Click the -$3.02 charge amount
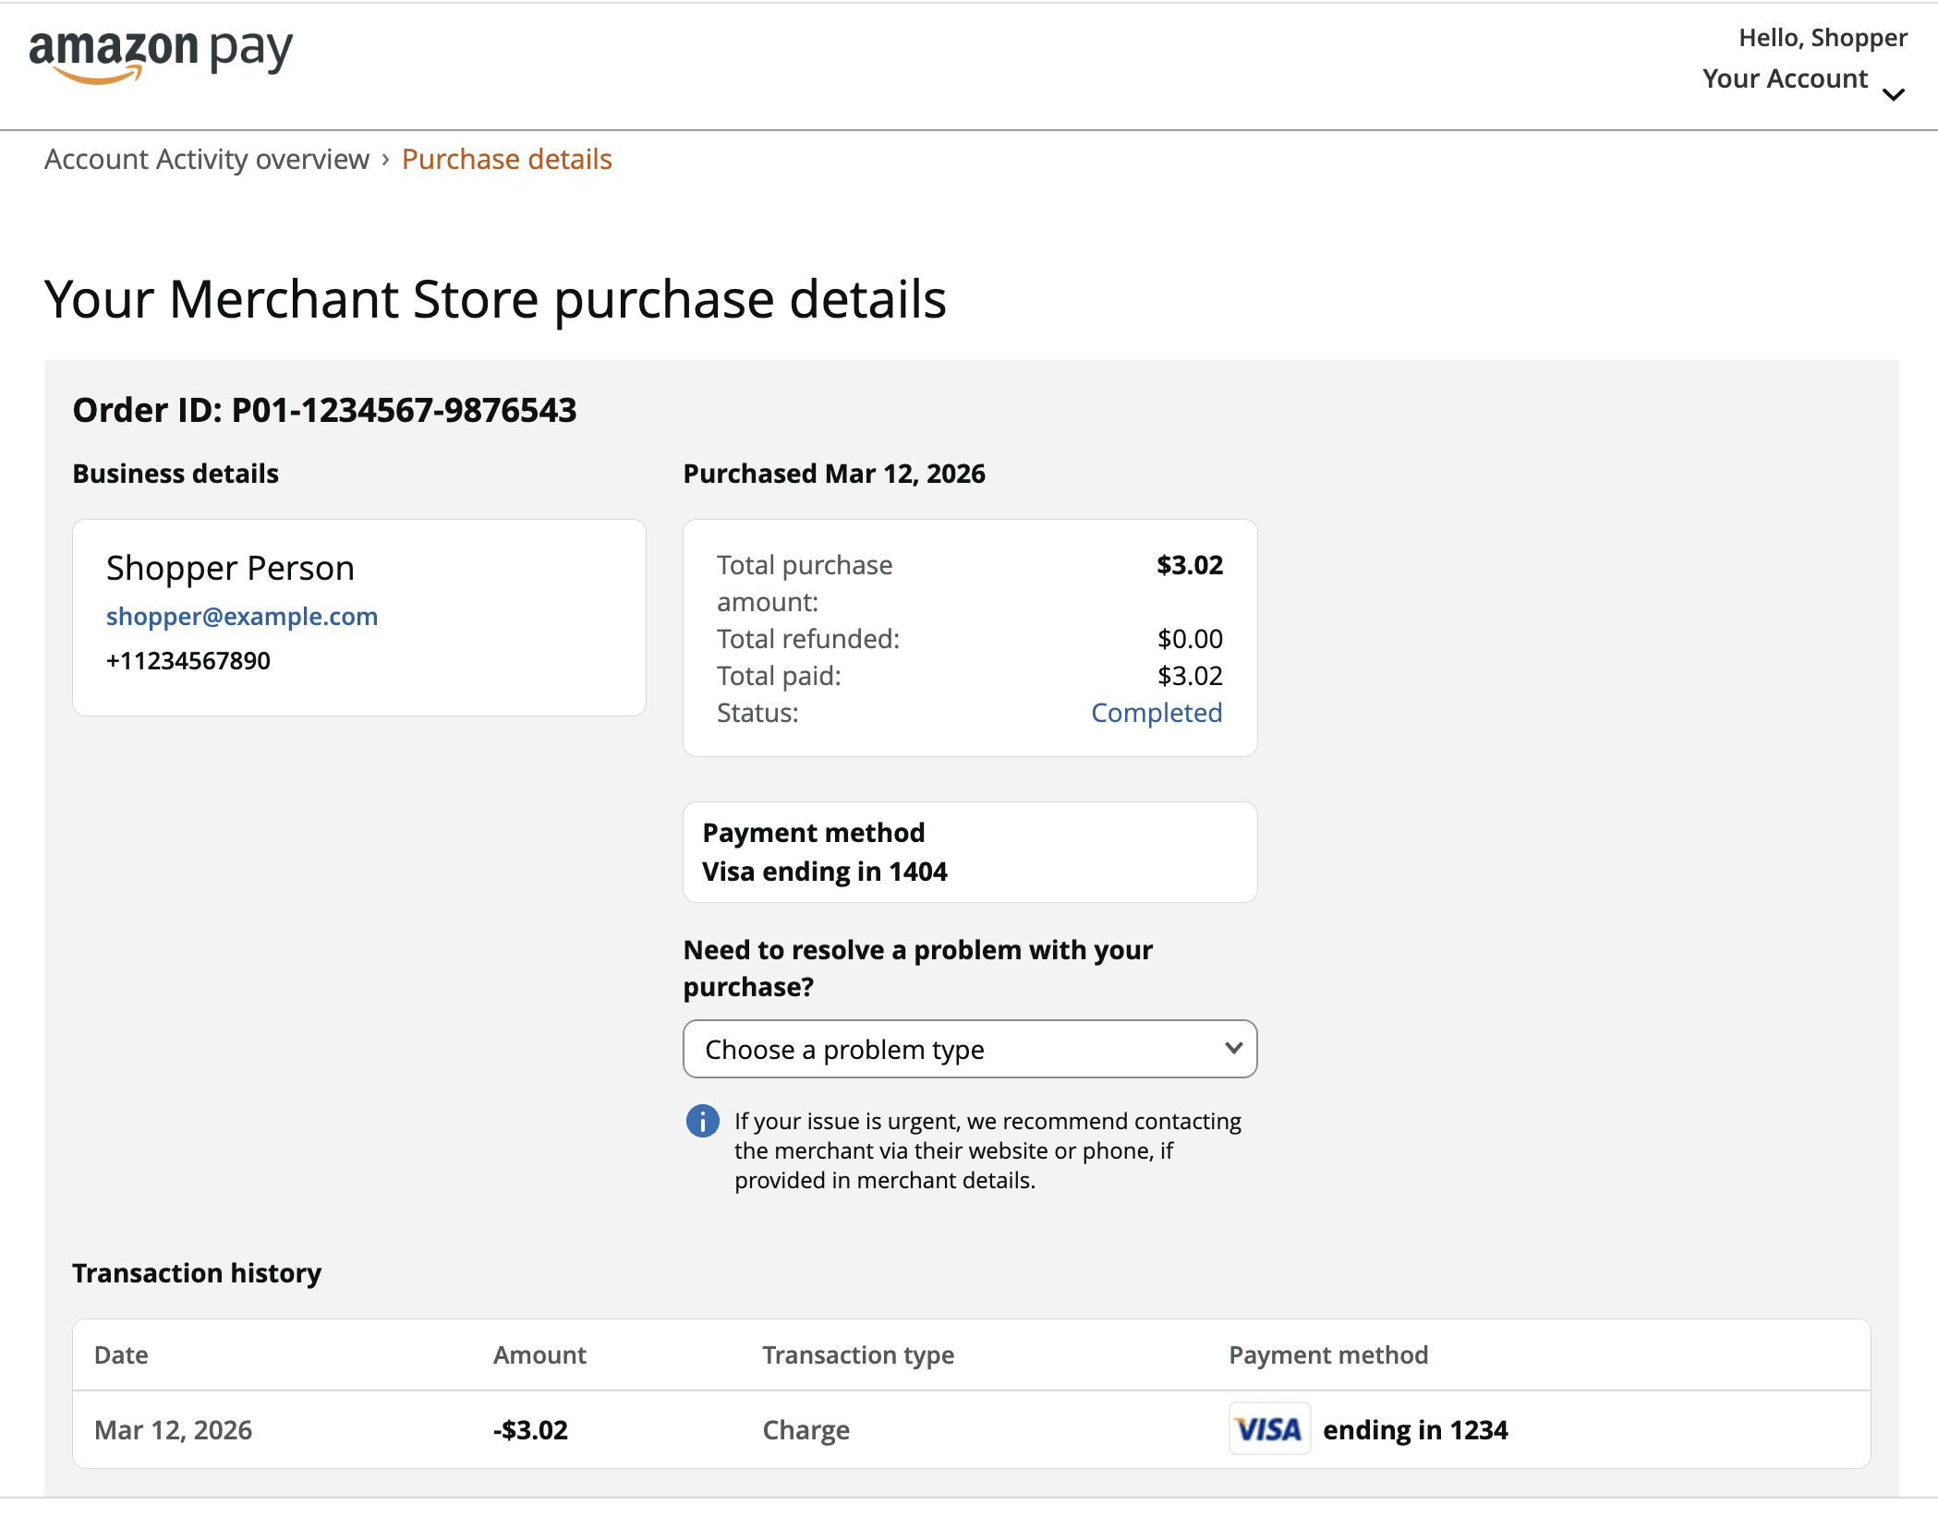 [x=530, y=1429]
